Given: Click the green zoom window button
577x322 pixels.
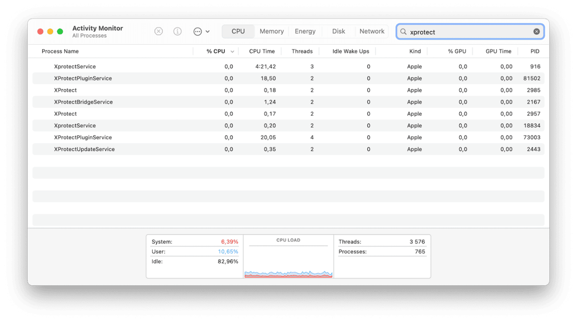Looking at the screenshot, I should click(60, 31).
